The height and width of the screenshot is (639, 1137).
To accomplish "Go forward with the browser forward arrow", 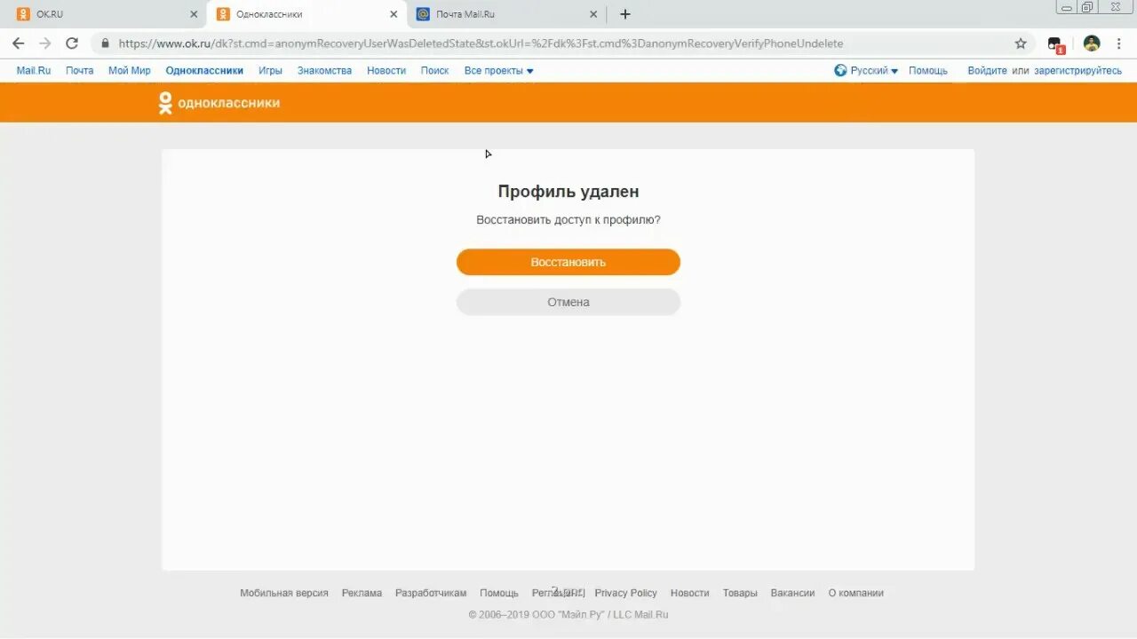I will click(x=45, y=43).
